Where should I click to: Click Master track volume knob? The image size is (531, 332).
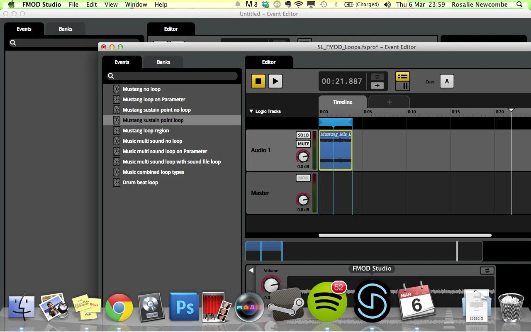click(303, 200)
